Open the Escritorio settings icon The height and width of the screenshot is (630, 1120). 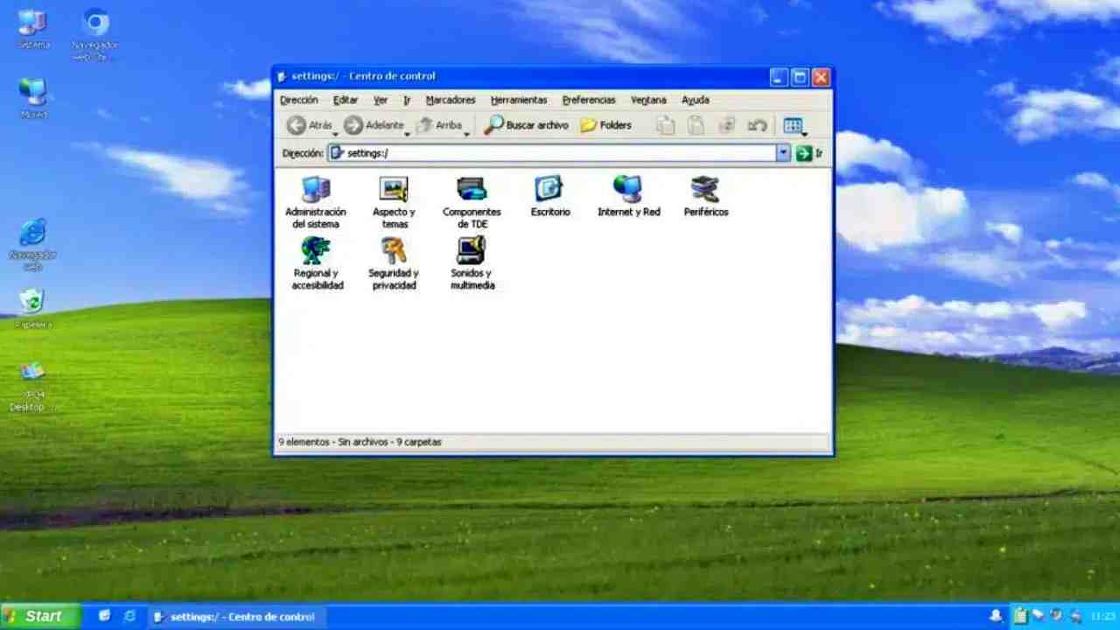[550, 196]
